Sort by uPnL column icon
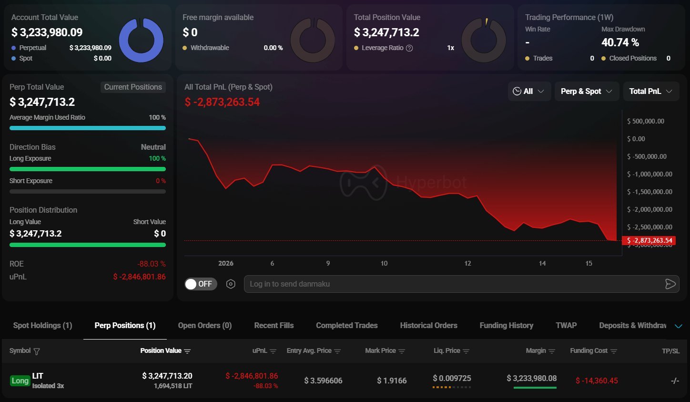 (273, 351)
